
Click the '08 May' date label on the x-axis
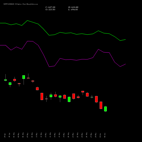(x=32, y=135)
